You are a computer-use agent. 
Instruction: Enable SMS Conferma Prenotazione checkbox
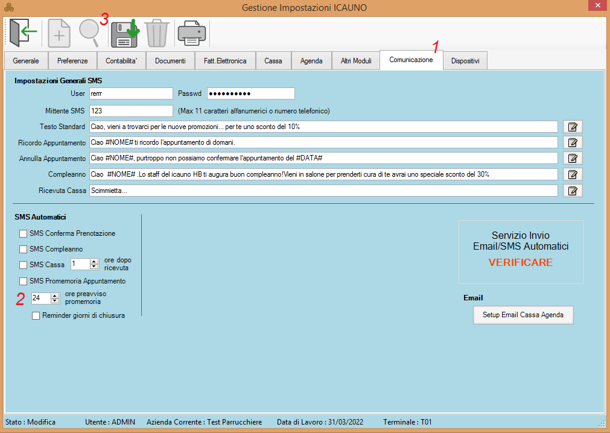24,233
